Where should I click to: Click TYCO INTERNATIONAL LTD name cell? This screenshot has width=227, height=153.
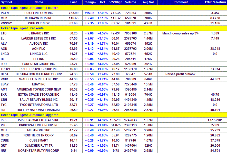pos(39,105)
